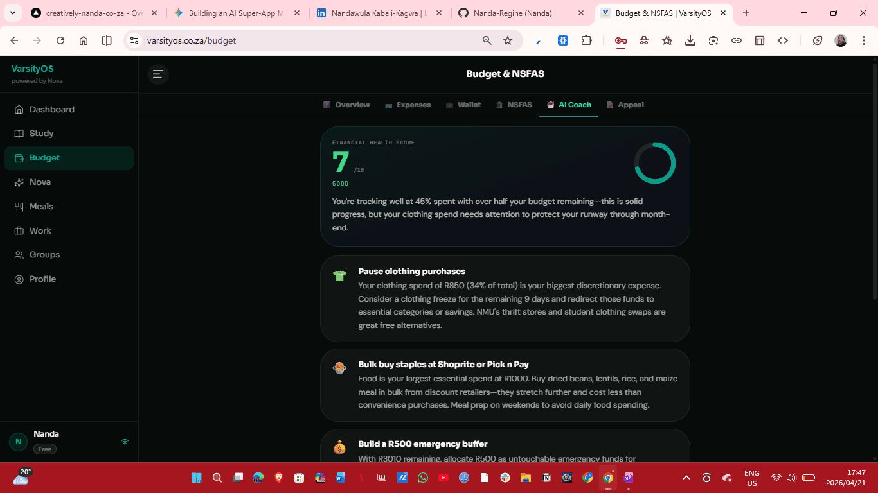Switch to the creatively-nanda-co-za browser tab

(94, 13)
